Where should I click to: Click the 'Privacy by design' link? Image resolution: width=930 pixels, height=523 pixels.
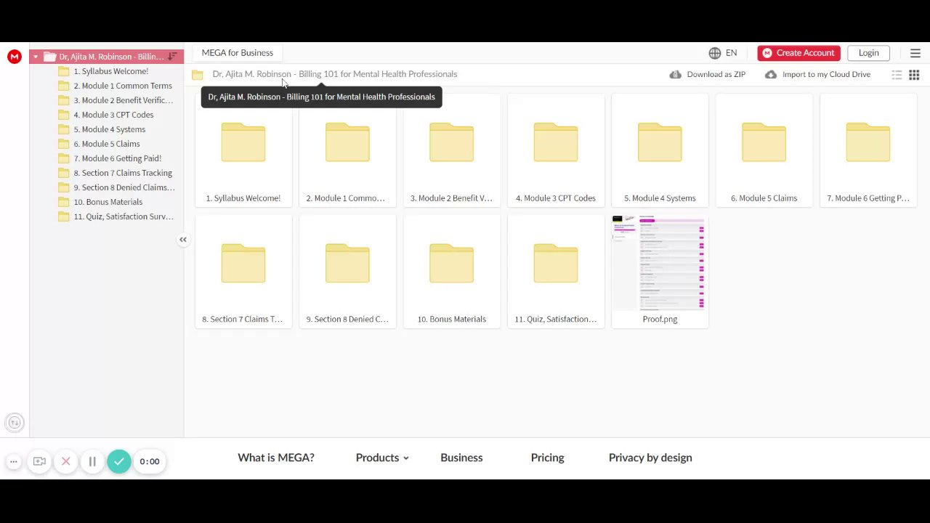[x=650, y=458]
